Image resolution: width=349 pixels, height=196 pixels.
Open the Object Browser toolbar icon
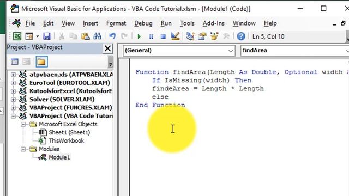click(x=214, y=36)
